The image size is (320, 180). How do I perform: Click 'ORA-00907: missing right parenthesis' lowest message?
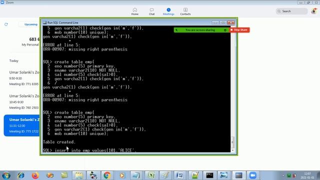pyautogui.click(x=85, y=100)
